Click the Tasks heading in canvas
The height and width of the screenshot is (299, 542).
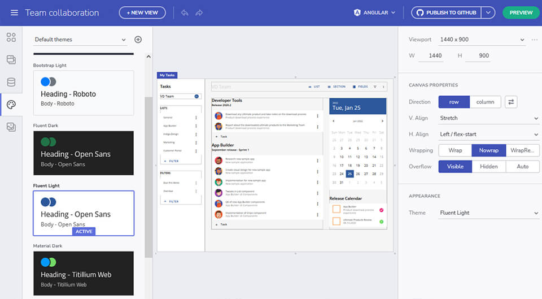[165, 86]
